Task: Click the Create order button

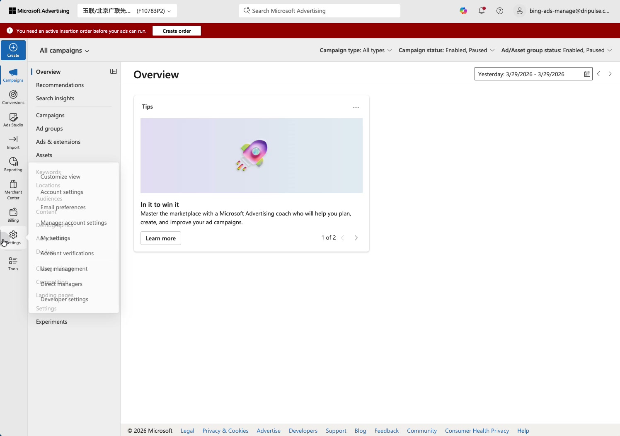Action: point(177,31)
